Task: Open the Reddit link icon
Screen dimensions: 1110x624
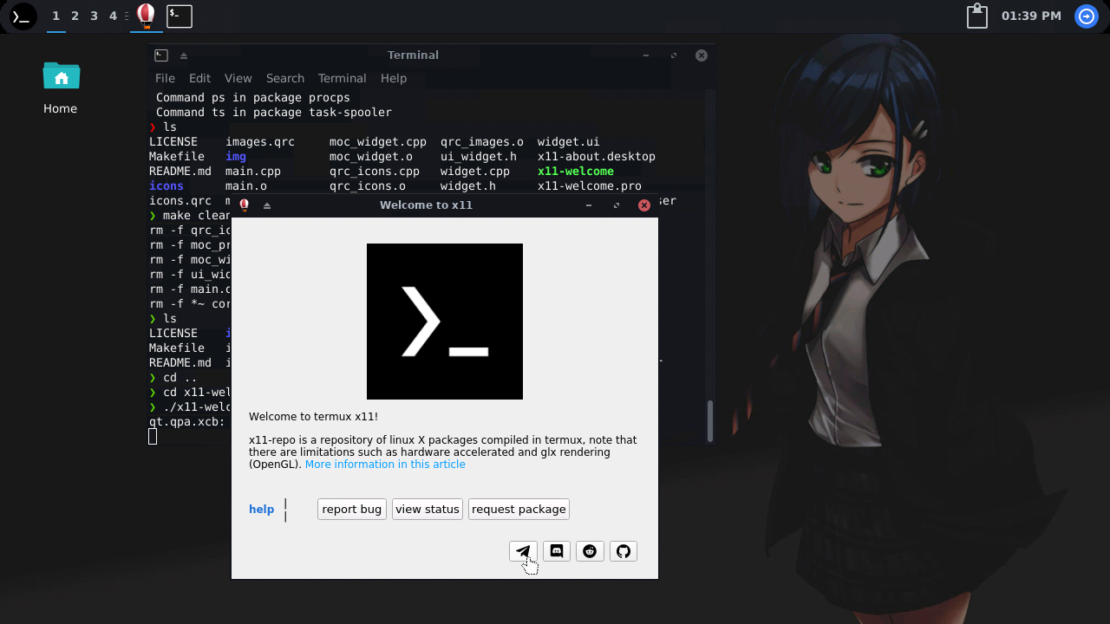Action: click(x=590, y=551)
